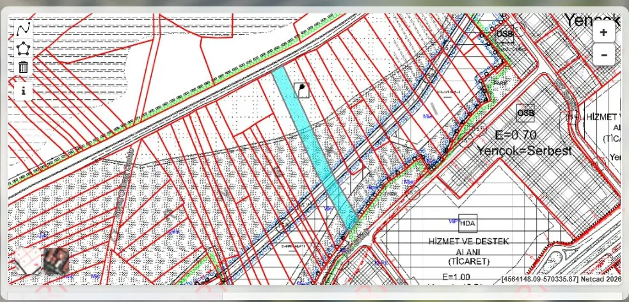This screenshot has height=302, width=629.
Task: Zoom out with the minus button
Action: pyautogui.click(x=604, y=55)
